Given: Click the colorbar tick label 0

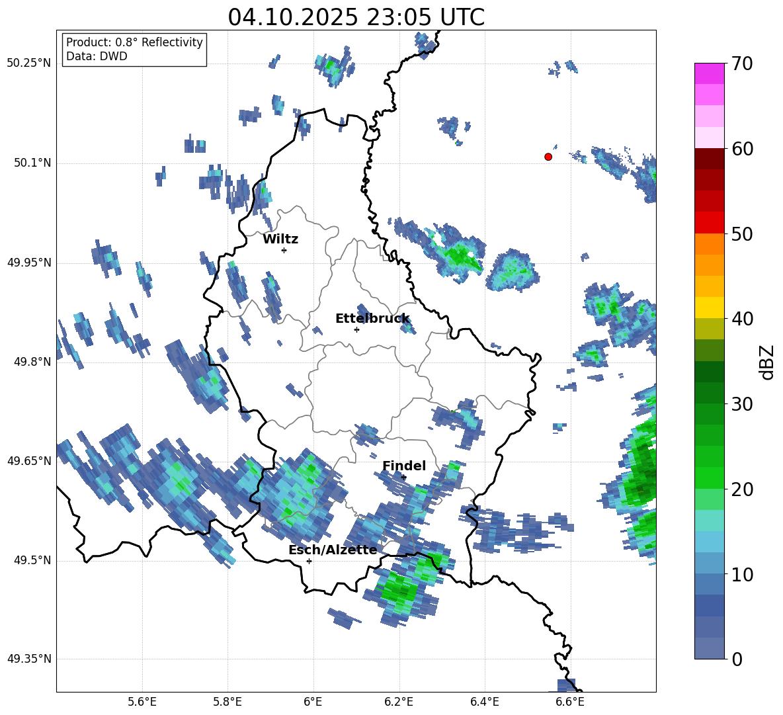Looking at the screenshot, I should pyautogui.click(x=737, y=659).
